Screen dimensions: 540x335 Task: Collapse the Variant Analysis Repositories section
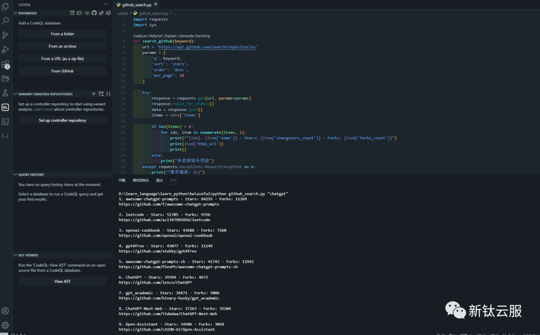coord(15,94)
